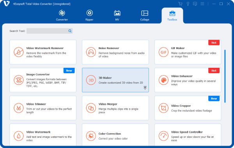
Task: Open Video Watermark title text
Action: (x=38, y=132)
